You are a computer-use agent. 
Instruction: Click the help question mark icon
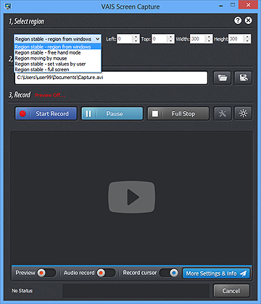point(238,20)
